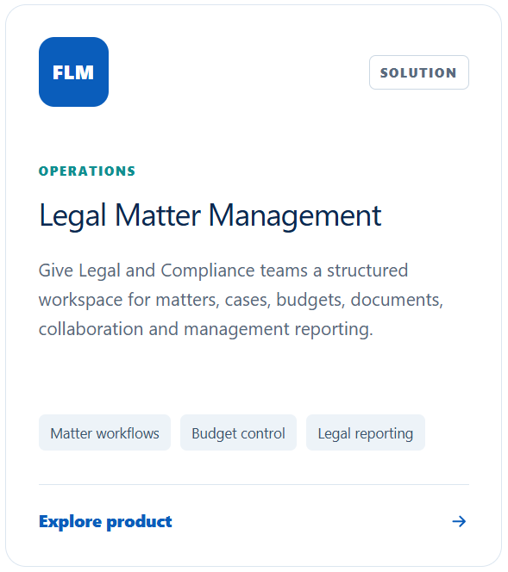Select the Matter workflows tag

pyautogui.click(x=104, y=432)
